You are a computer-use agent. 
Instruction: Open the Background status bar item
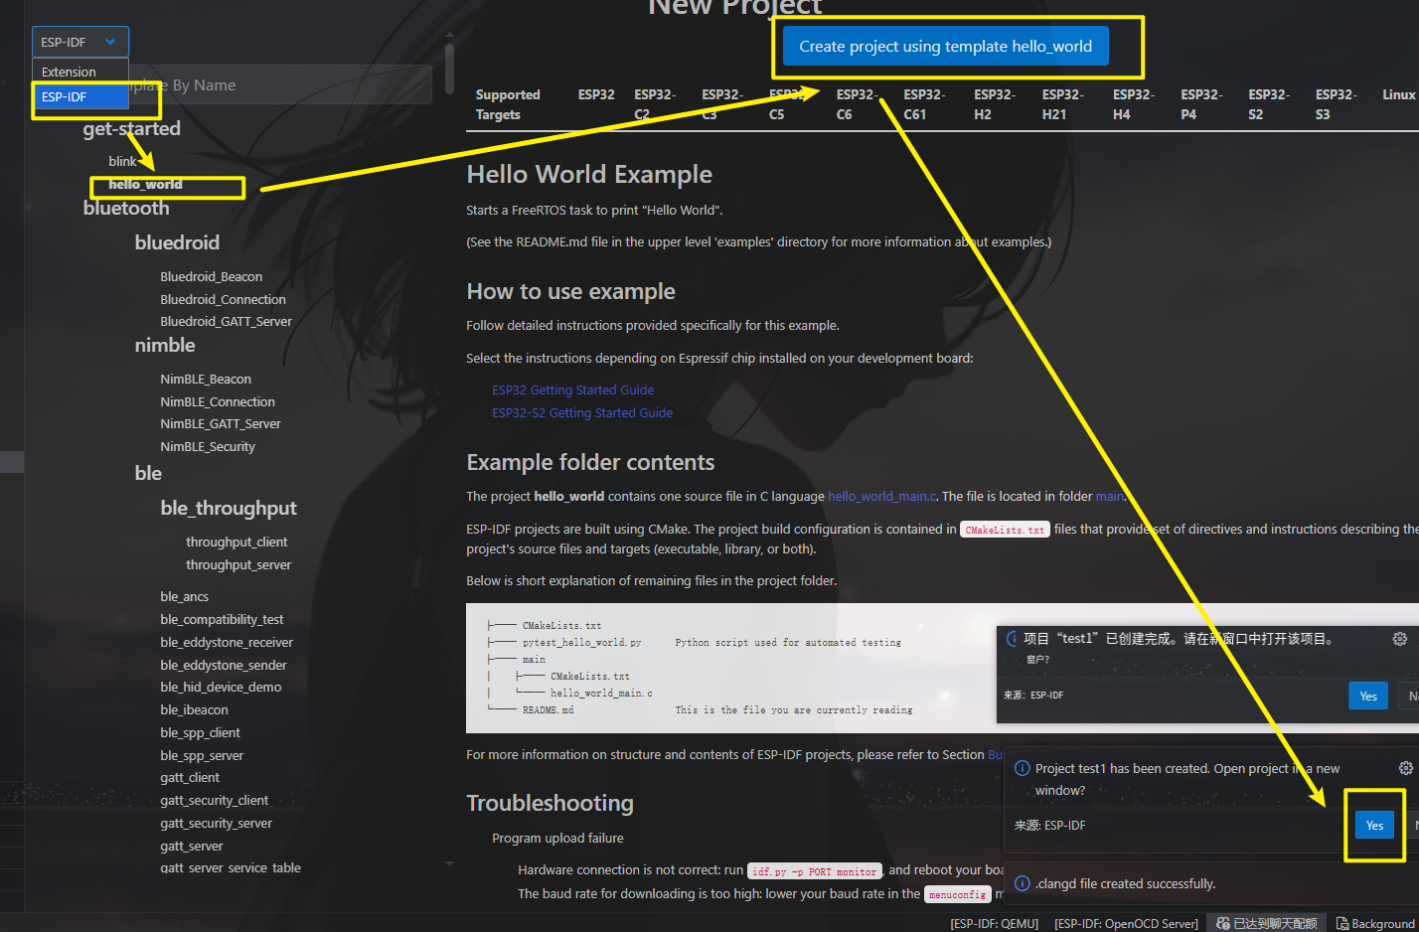pyautogui.click(x=1376, y=923)
